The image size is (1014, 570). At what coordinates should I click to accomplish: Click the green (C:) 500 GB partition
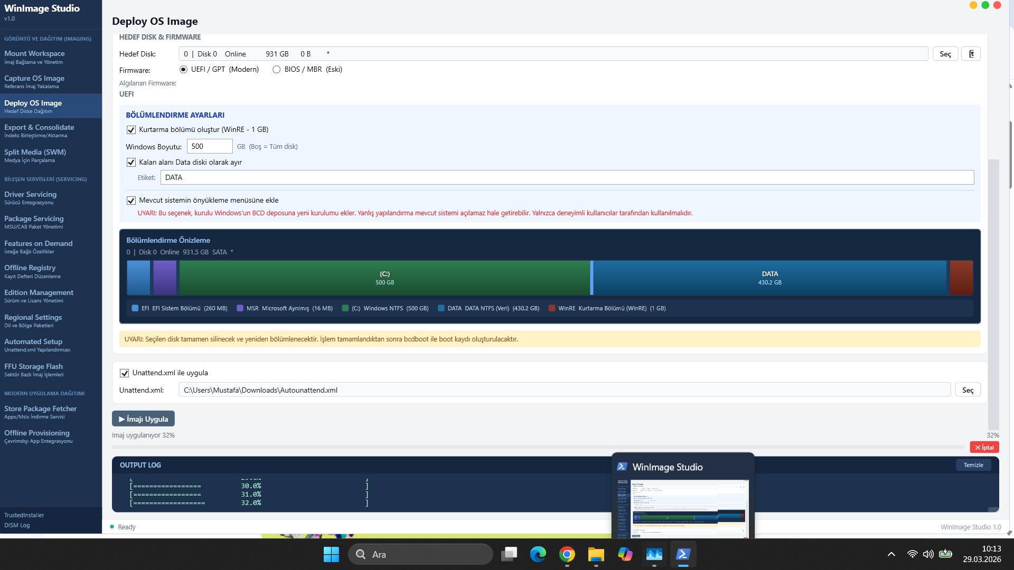[x=384, y=278]
